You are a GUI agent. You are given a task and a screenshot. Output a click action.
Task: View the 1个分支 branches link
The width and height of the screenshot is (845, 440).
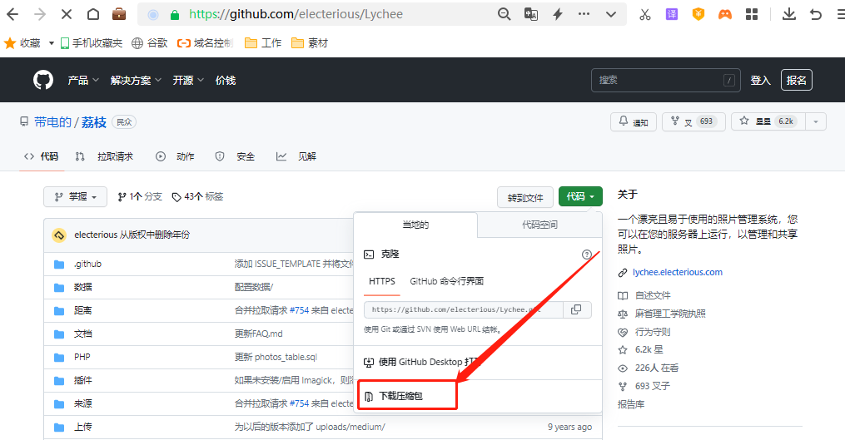[140, 196]
